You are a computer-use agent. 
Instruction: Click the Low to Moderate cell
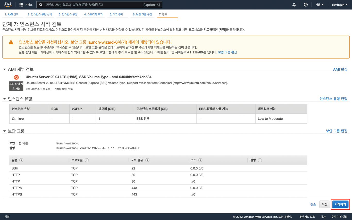click(281, 119)
